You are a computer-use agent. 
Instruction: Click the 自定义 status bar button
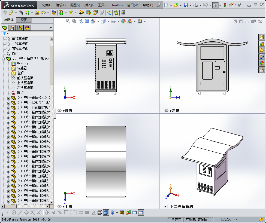[226, 220]
